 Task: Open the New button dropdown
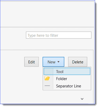point(53,62)
